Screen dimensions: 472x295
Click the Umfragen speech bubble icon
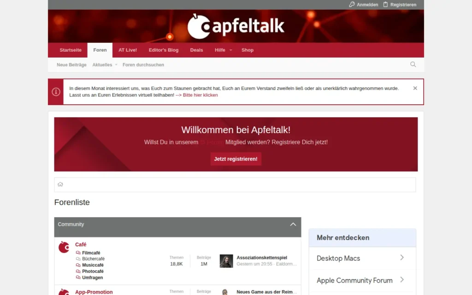(78, 277)
